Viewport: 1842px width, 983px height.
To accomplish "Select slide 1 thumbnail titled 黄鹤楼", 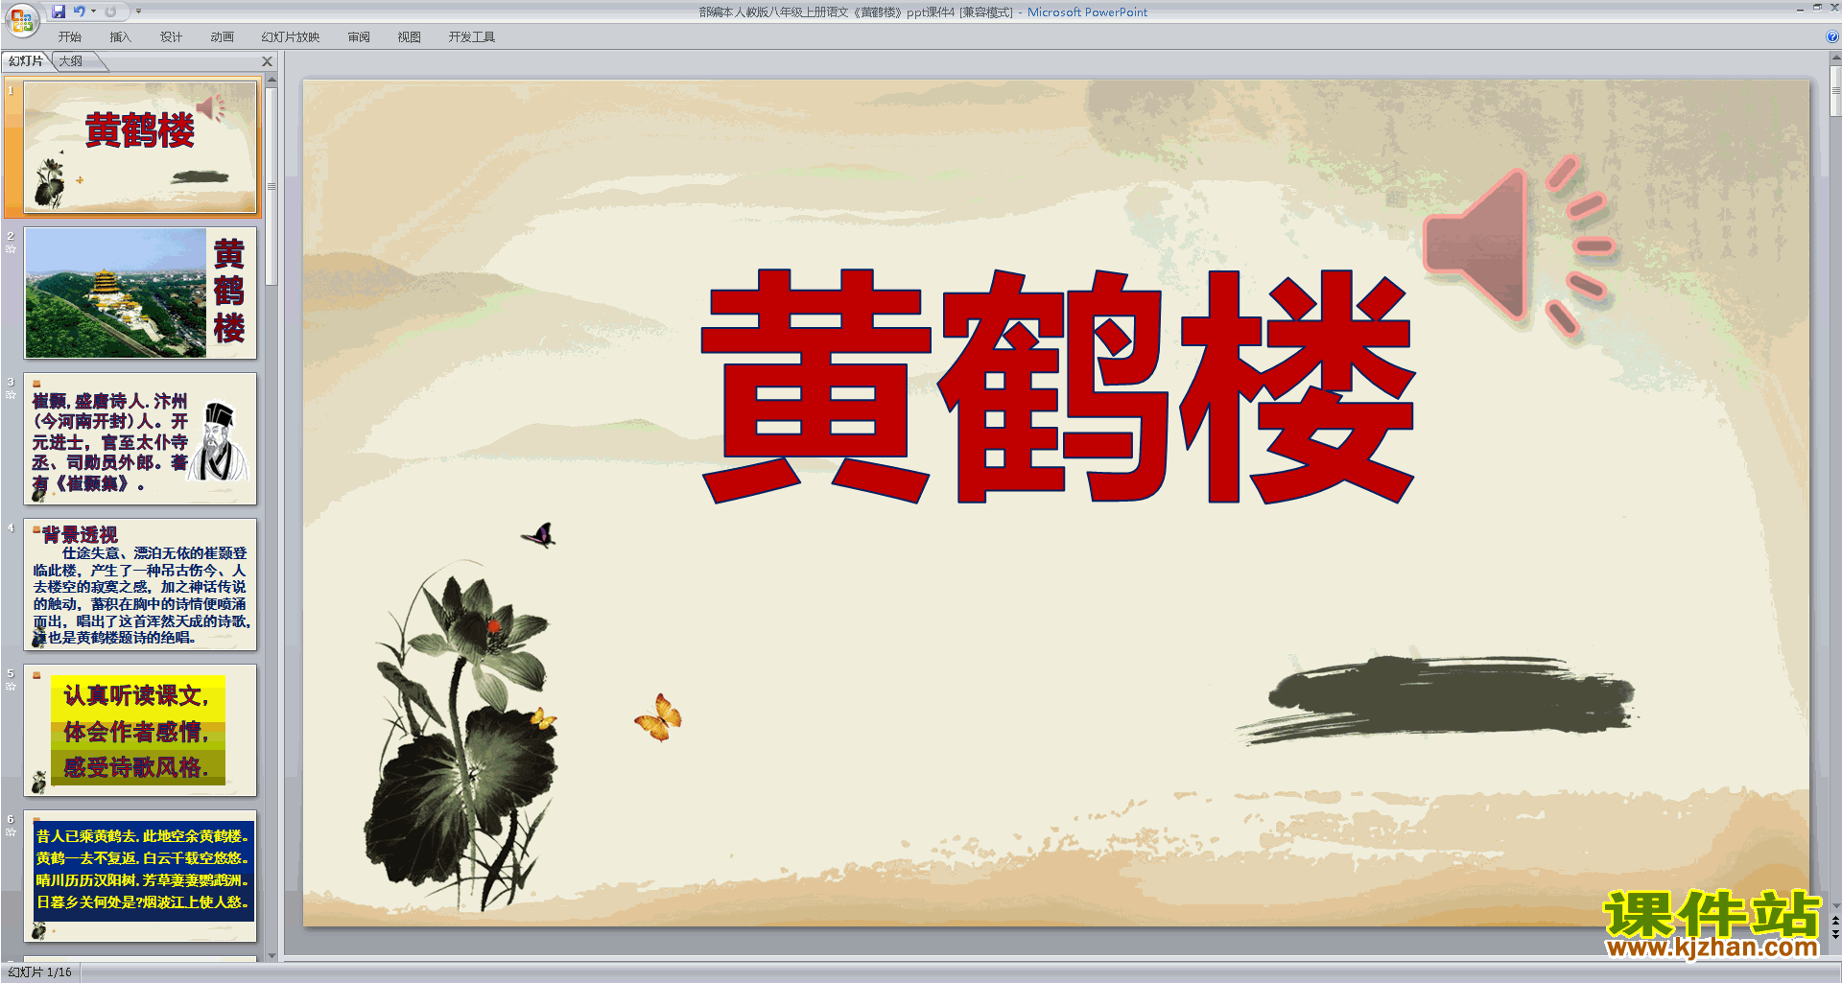I will click(x=140, y=147).
